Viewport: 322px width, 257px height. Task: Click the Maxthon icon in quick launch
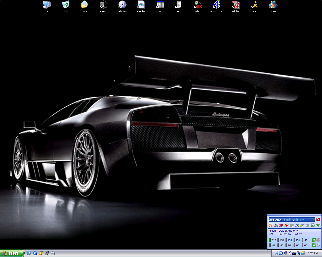tap(35, 253)
